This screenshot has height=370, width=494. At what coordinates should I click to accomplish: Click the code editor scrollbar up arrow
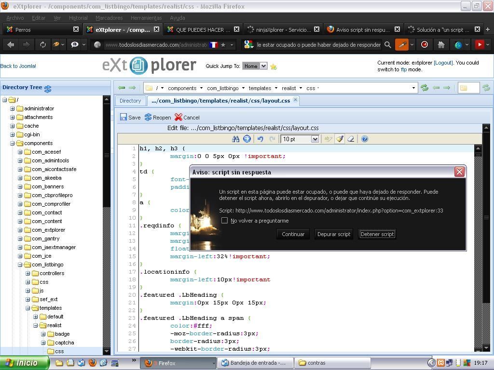pyautogui.click(x=478, y=148)
